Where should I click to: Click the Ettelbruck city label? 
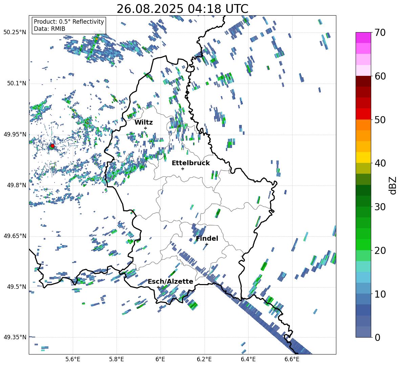pyautogui.click(x=191, y=163)
